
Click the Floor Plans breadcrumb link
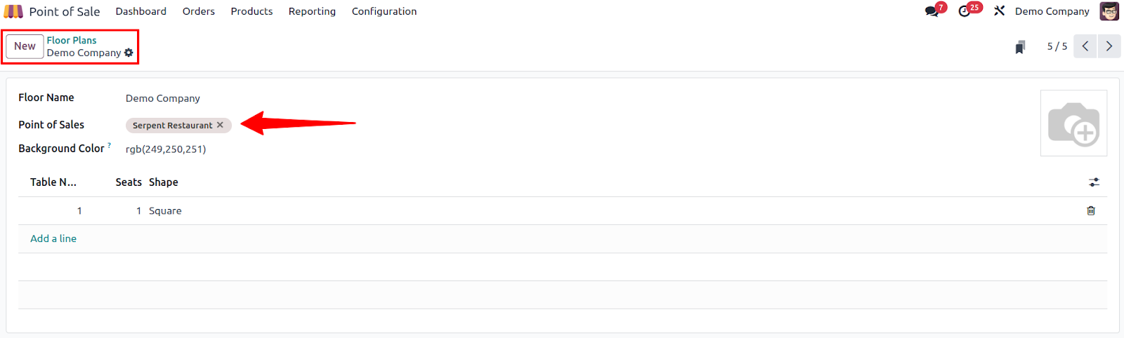[72, 40]
